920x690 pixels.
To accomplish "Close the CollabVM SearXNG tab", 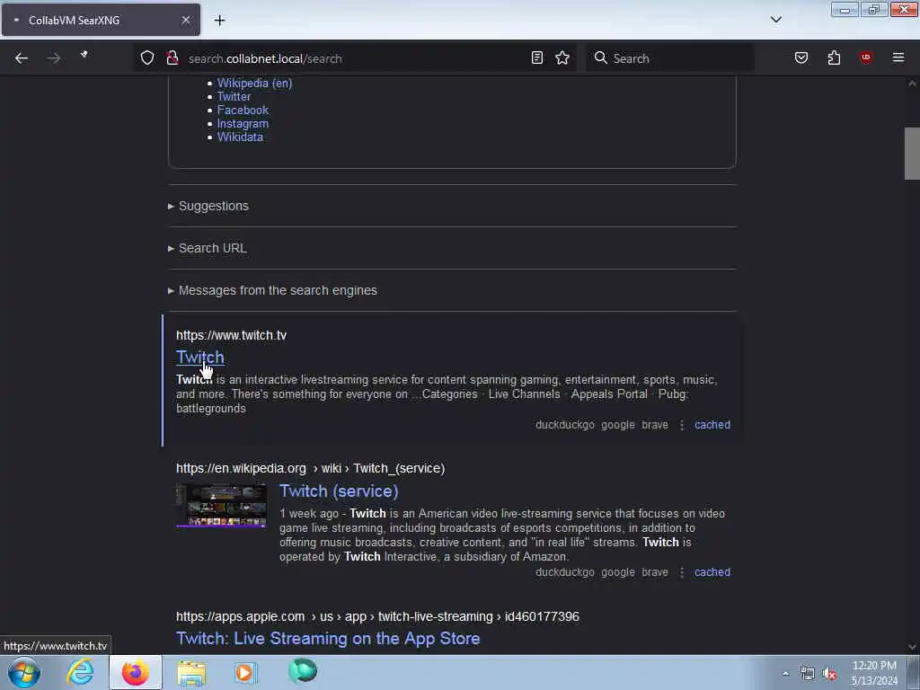I will point(185,20).
